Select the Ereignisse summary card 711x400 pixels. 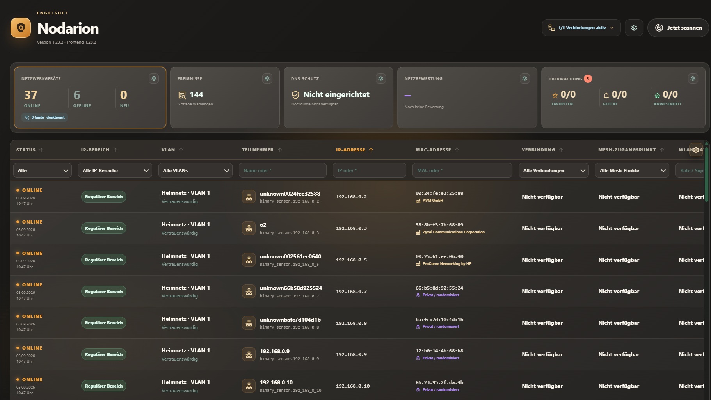click(x=225, y=98)
